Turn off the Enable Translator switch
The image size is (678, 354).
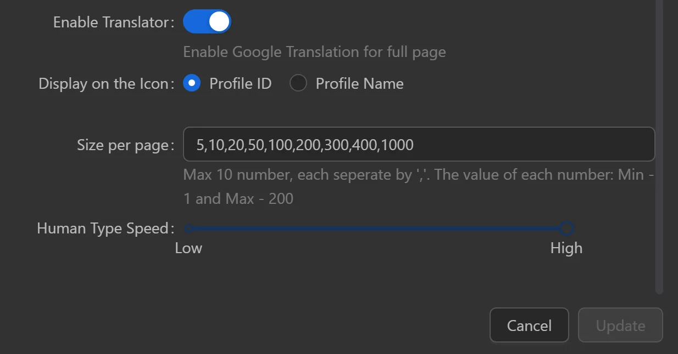[x=207, y=21]
